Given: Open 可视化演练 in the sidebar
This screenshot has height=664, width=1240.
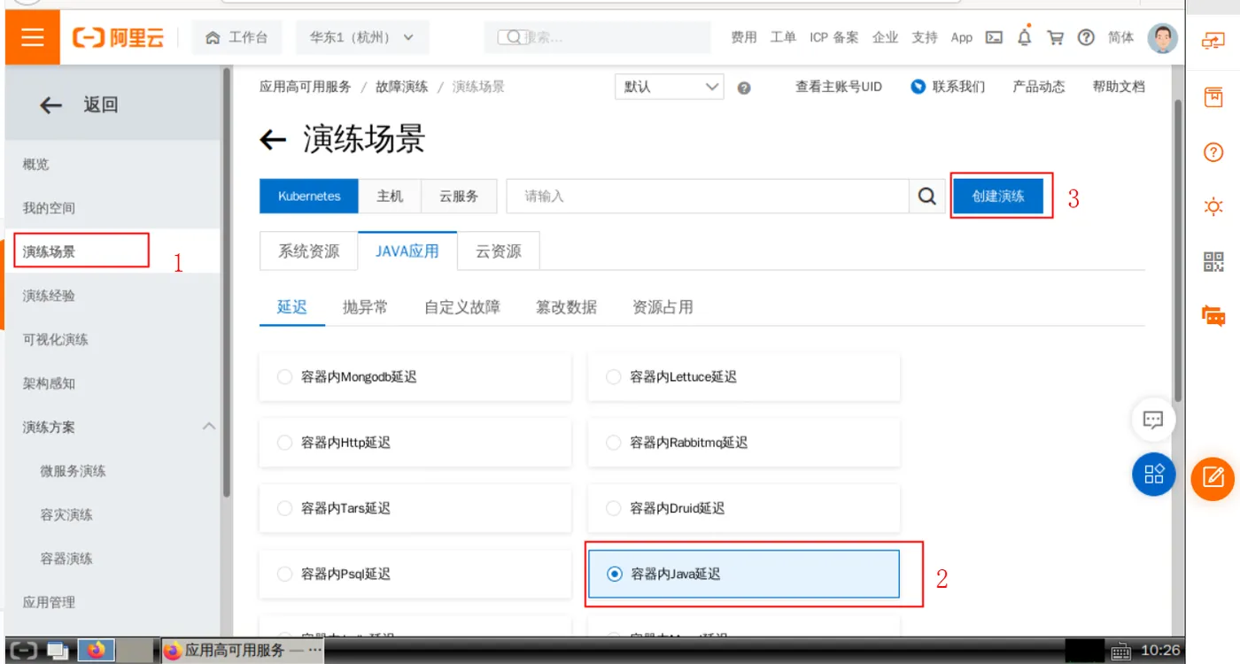Looking at the screenshot, I should [x=55, y=340].
